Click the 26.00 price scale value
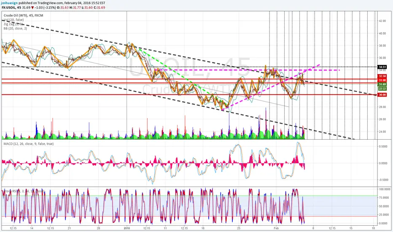Screen dimensions: 393x232 pyautogui.click(x=382, y=119)
